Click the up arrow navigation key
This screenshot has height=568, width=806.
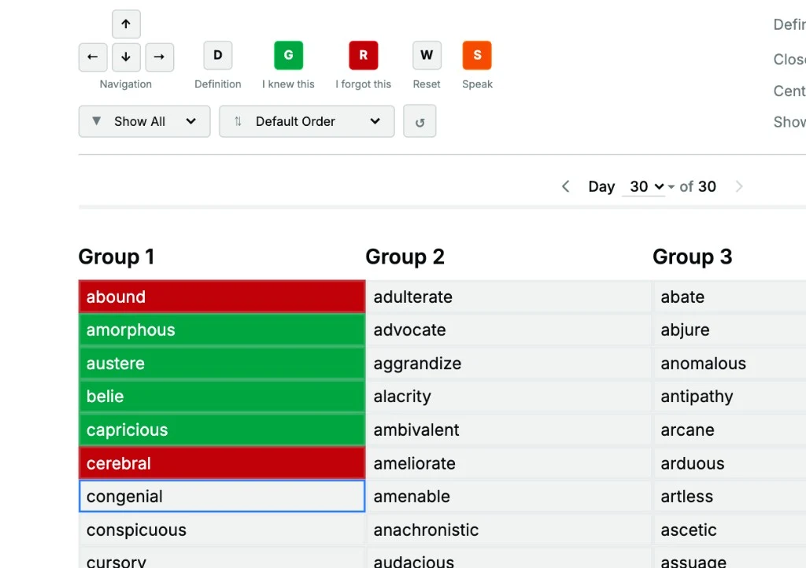(126, 24)
